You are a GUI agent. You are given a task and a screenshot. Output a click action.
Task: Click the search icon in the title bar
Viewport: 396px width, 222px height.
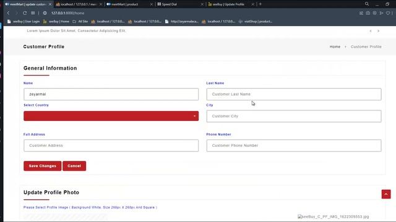pos(367,4)
